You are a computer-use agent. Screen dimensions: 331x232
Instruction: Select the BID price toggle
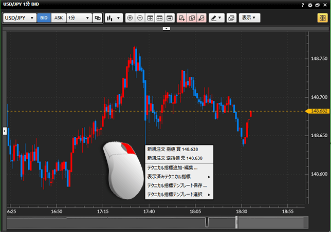[44, 18]
